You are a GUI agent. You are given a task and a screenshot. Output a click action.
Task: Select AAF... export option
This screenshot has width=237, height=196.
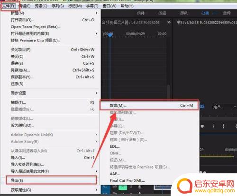[149, 174]
